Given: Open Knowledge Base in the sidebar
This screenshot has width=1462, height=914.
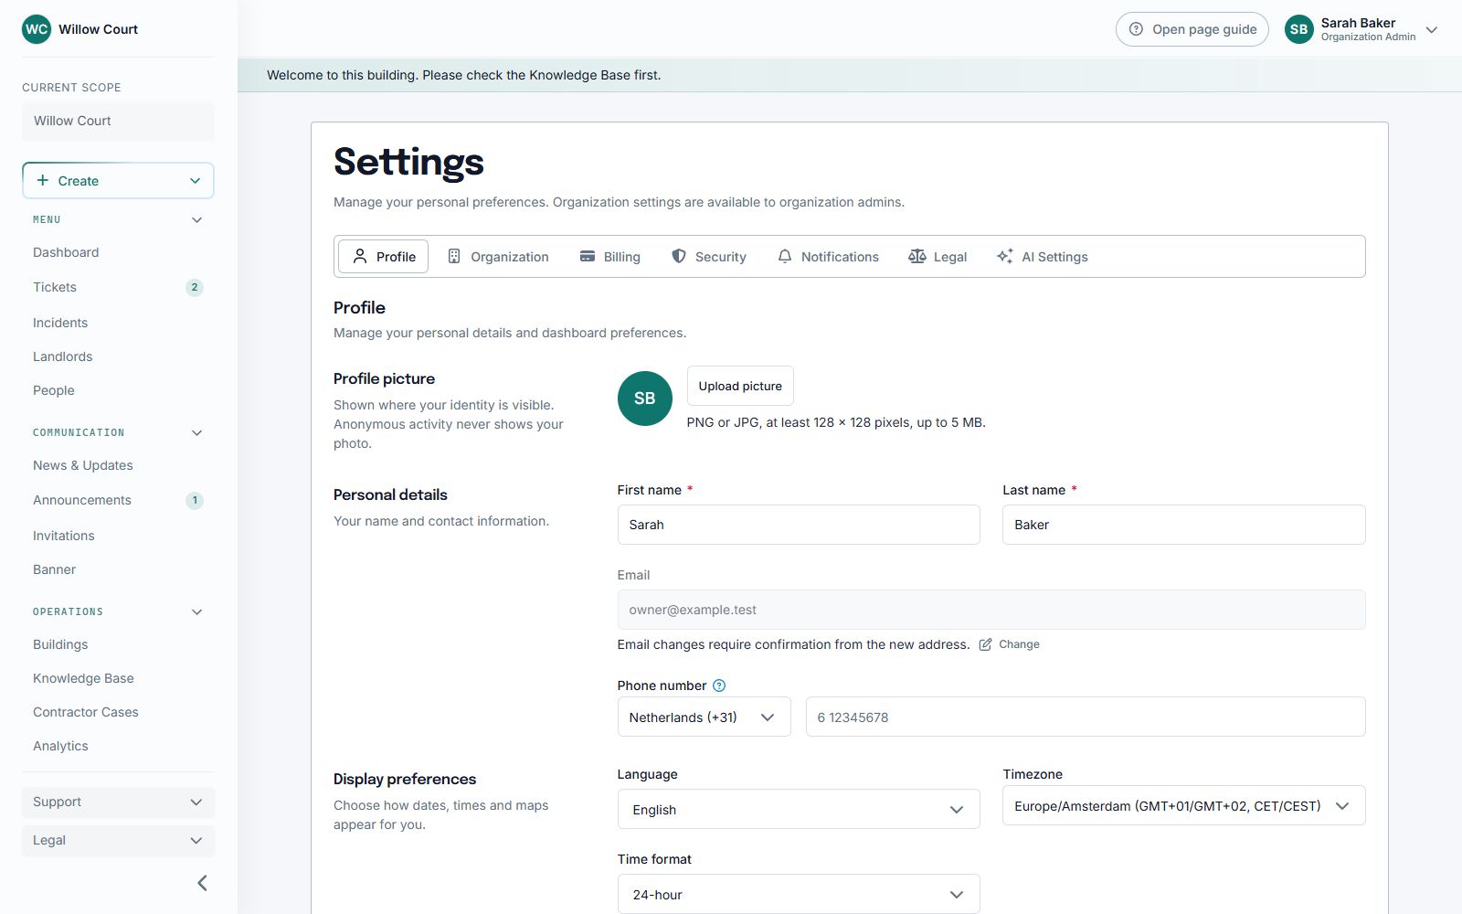Looking at the screenshot, I should 83,678.
